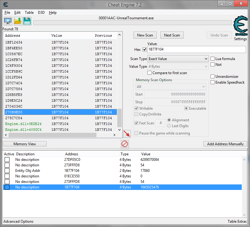Open cheat table with folder icon

click(x=18, y=21)
